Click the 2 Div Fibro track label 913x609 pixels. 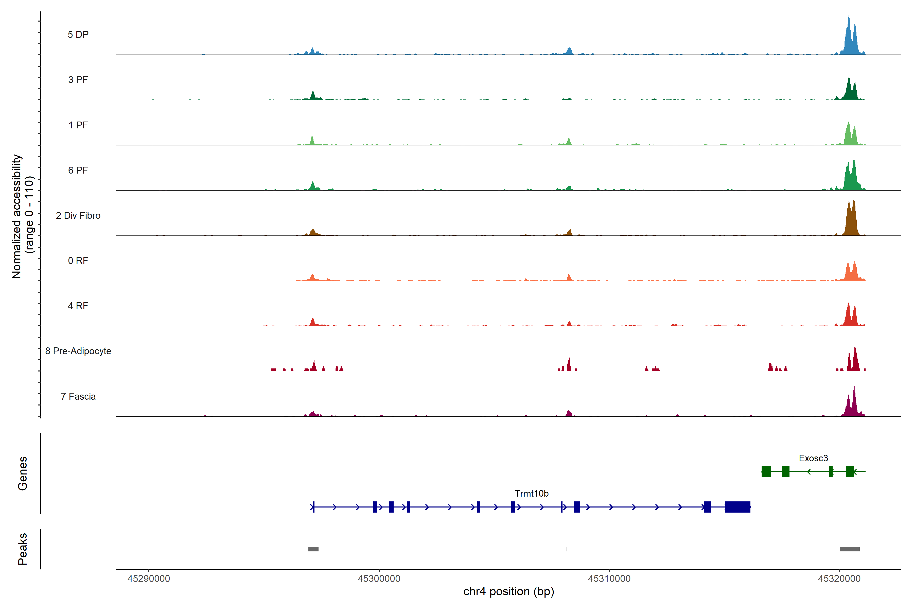click(78, 215)
